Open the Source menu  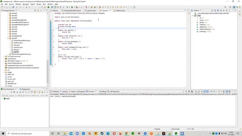tap(11, 4)
